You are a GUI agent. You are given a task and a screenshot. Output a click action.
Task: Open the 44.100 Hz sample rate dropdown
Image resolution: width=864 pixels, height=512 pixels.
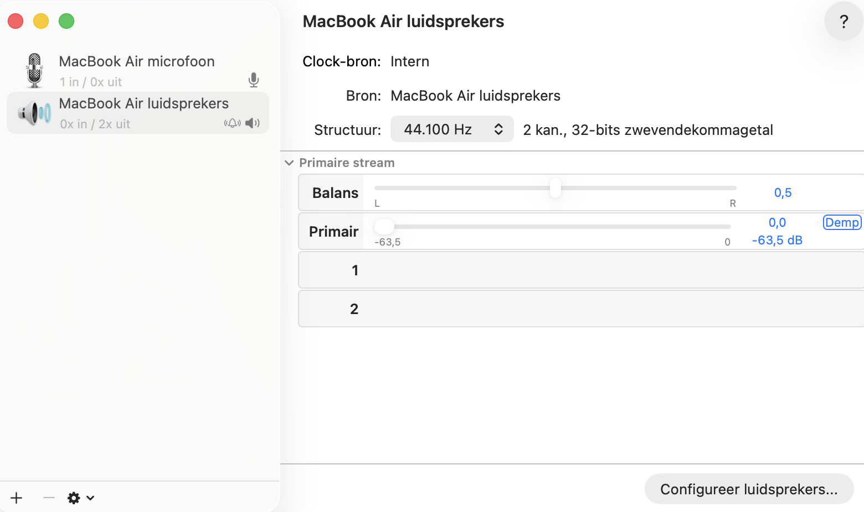pos(451,129)
